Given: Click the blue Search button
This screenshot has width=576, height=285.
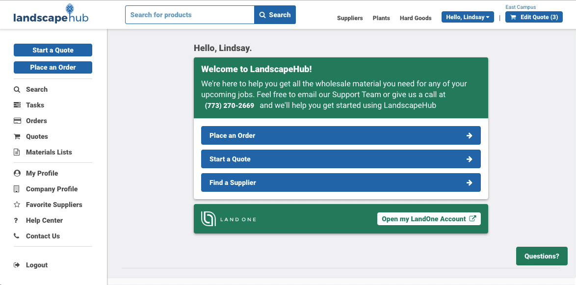Looking at the screenshot, I should click(275, 15).
